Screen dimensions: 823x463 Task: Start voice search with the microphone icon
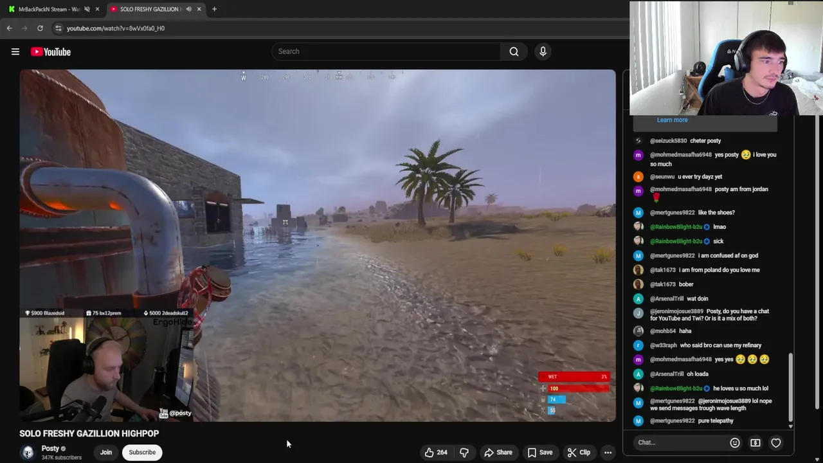tap(543, 51)
